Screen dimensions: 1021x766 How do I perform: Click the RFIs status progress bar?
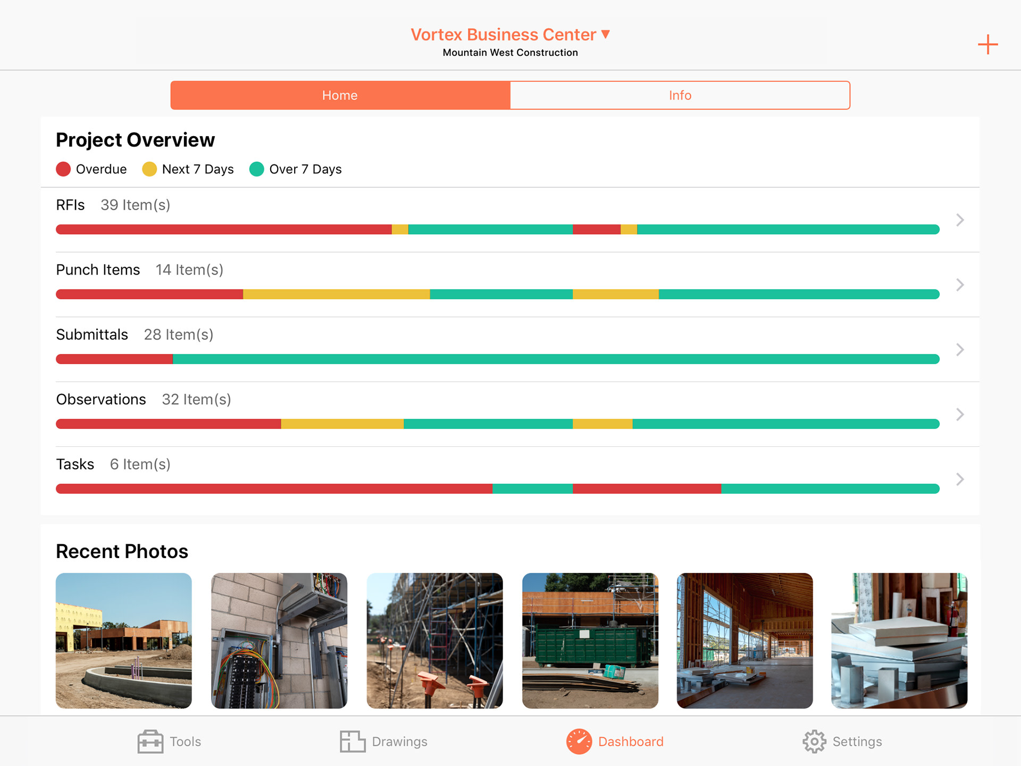[x=497, y=229]
